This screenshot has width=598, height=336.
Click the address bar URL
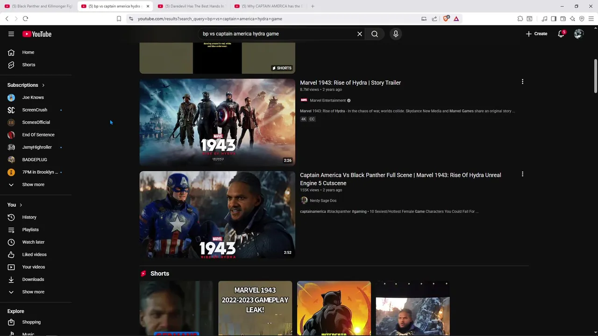[210, 19]
